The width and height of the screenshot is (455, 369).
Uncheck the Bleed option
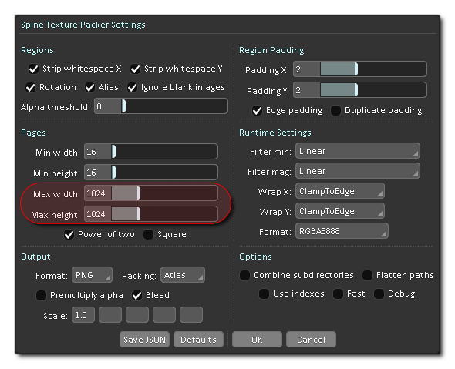[137, 295]
